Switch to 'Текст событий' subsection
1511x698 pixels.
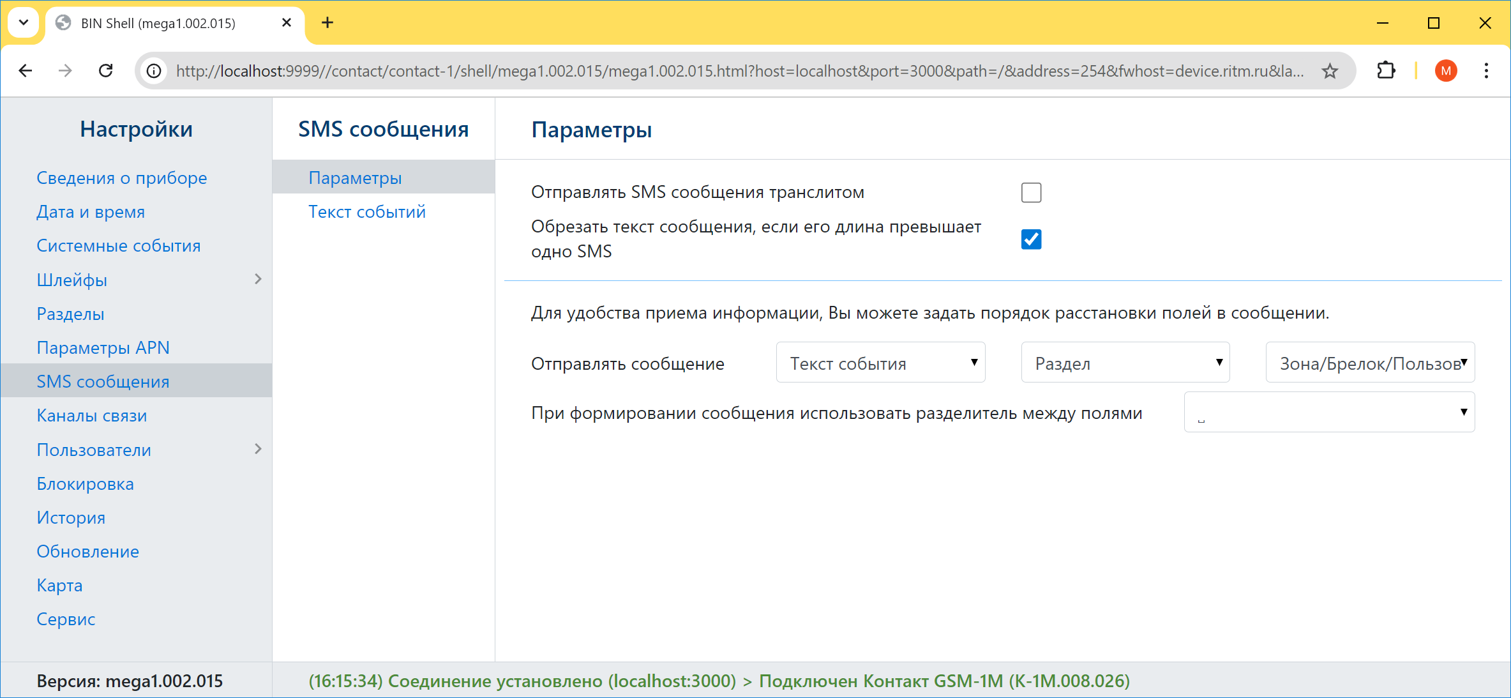point(367,211)
